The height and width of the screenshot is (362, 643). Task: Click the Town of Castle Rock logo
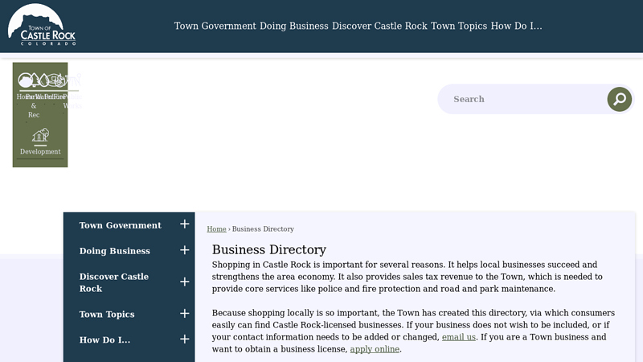(42, 25)
